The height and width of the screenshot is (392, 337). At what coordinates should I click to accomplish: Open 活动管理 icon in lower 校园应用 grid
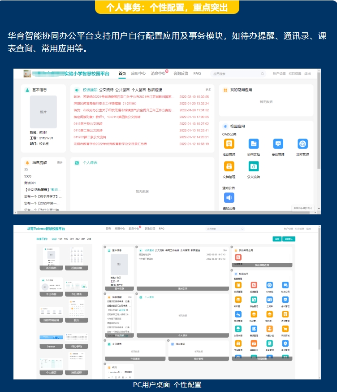(x=285, y=314)
